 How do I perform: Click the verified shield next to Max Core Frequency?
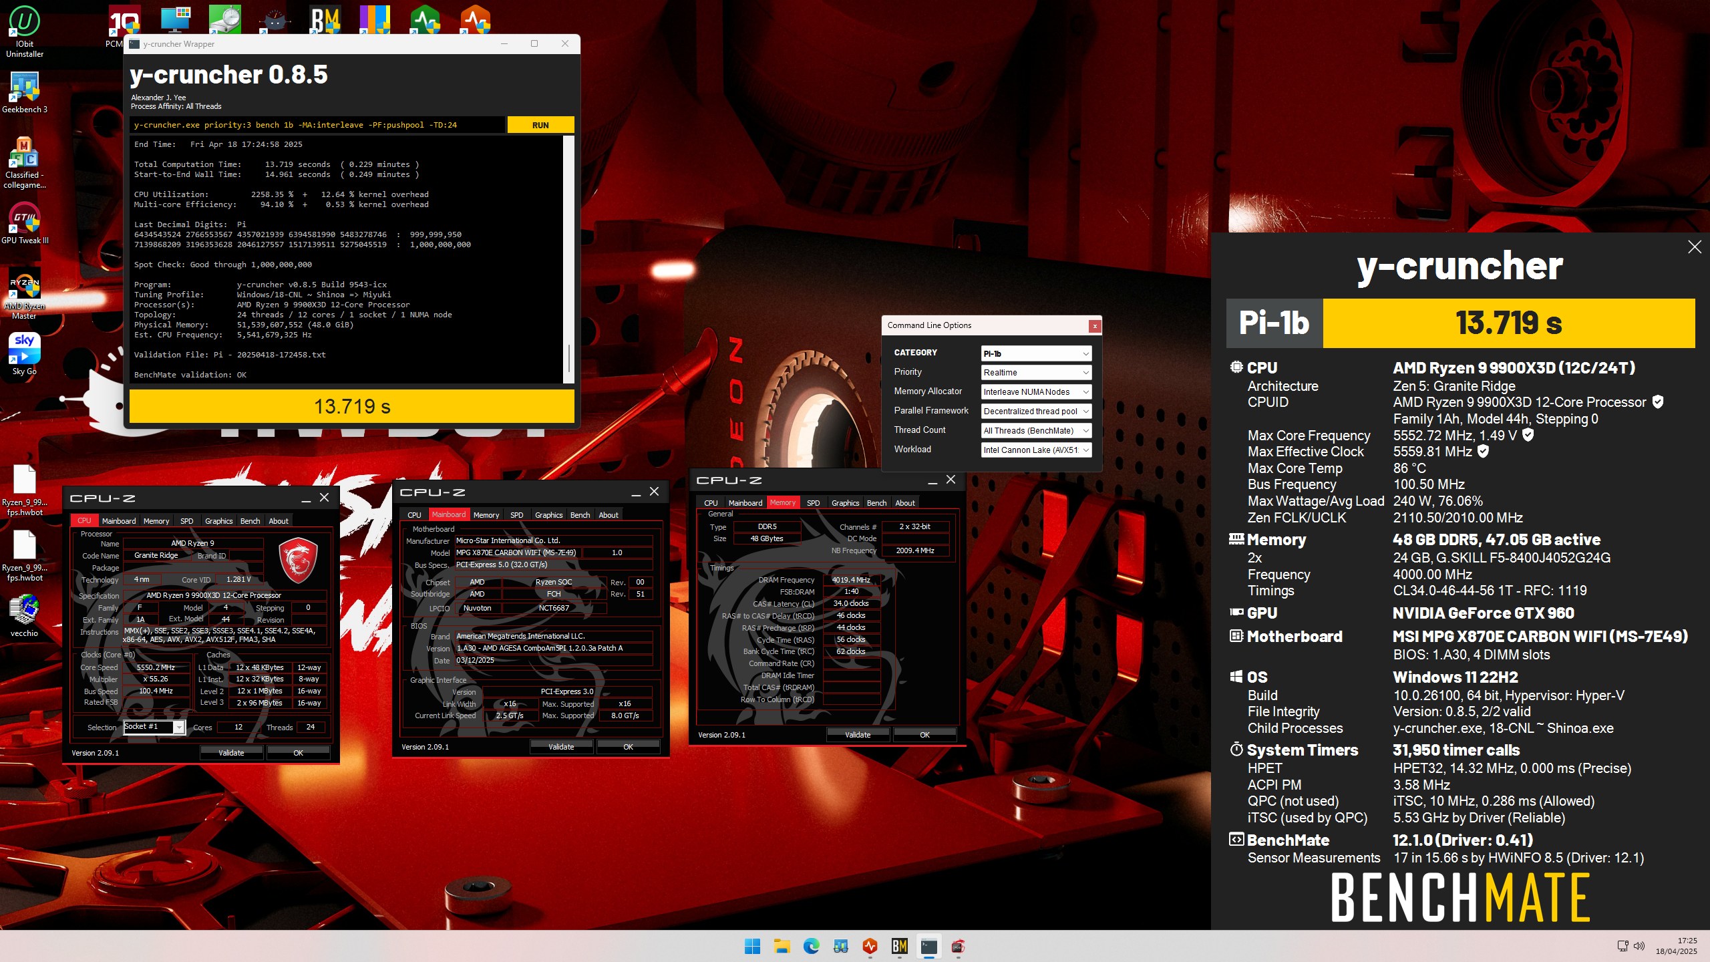tap(1528, 435)
